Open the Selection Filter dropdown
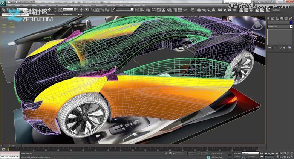The width and height of the screenshot is (294, 159). [22, 9]
